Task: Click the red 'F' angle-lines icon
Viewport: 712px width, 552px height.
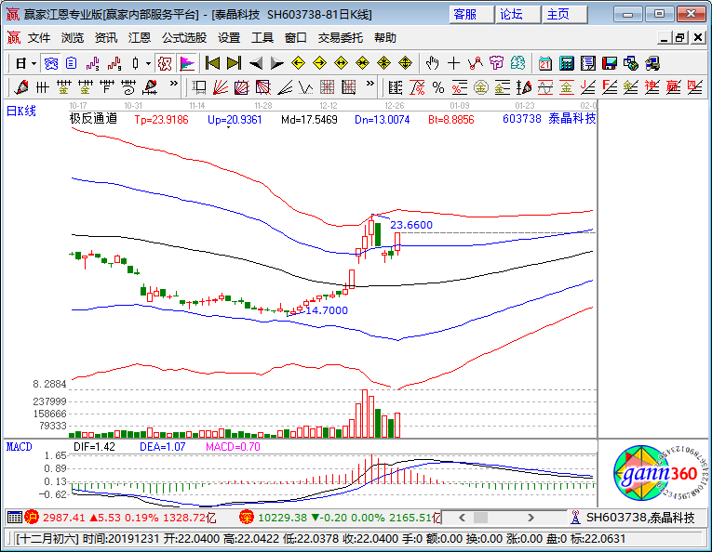Action: 609,87
